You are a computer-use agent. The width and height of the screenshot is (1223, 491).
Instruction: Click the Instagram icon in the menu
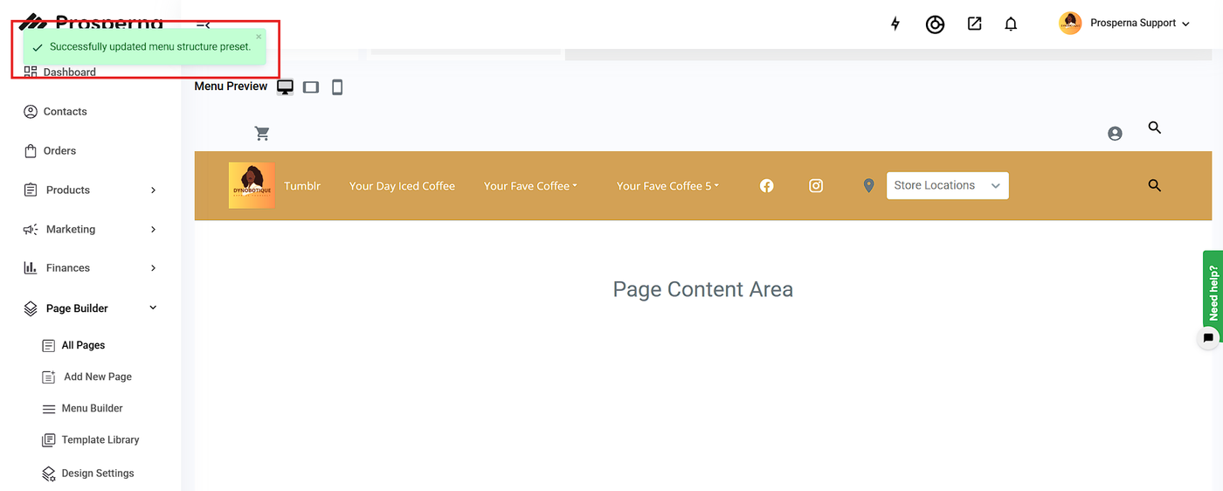click(x=816, y=186)
